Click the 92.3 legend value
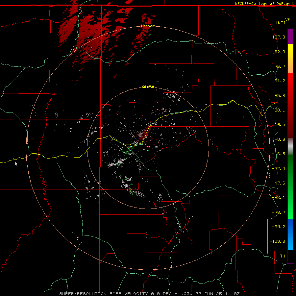 tap(280, 52)
